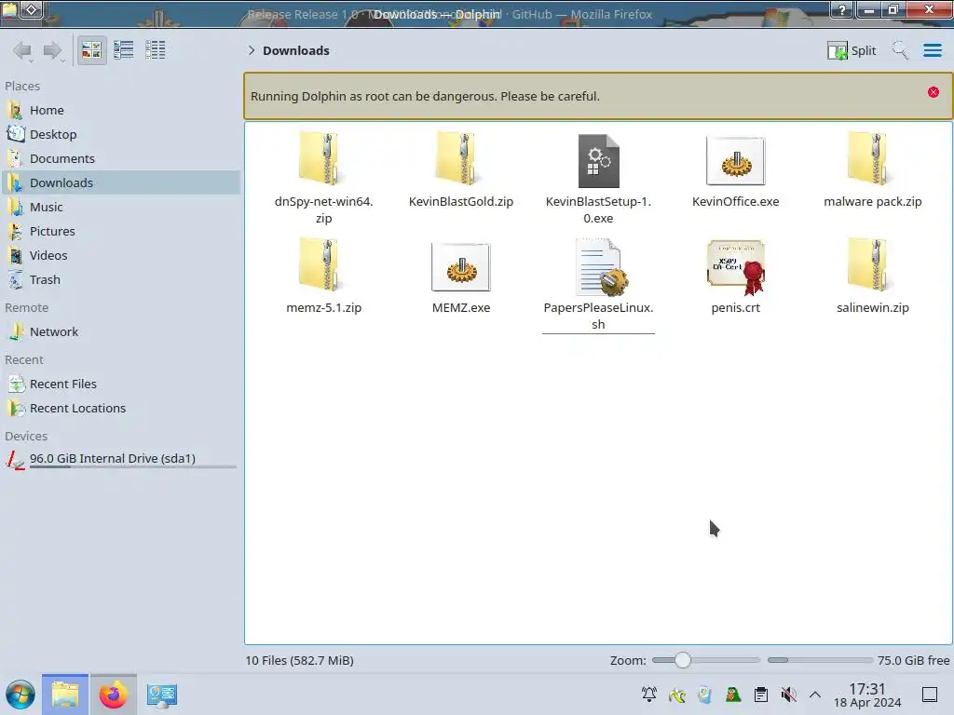This screenshot has width=954, height=715.
Task: Expand hidden system tray icons
Action: point(814,695)
